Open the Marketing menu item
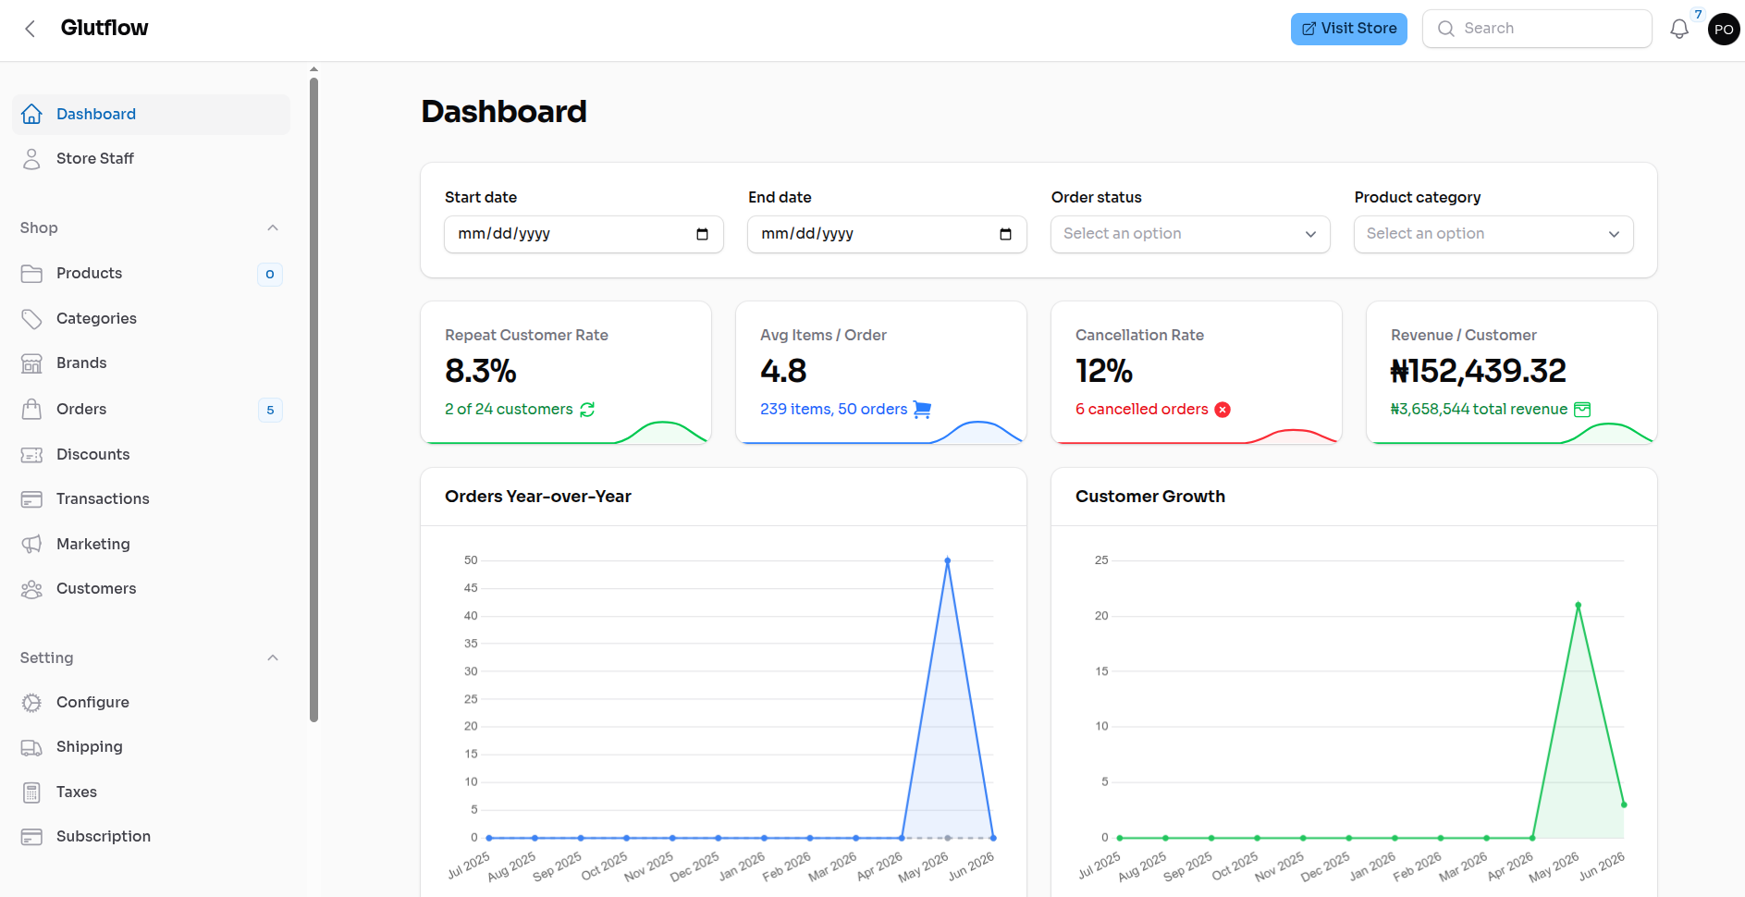The image size is (1745, 897). pos(151,544)
